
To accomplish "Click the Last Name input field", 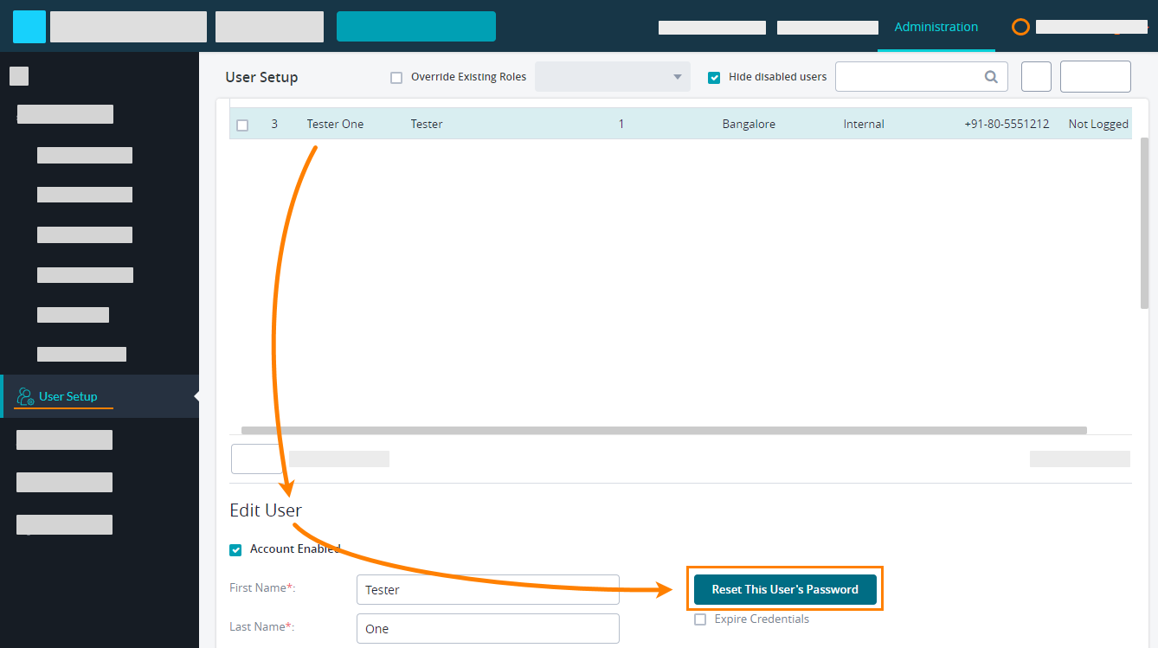I will (487, 628).
